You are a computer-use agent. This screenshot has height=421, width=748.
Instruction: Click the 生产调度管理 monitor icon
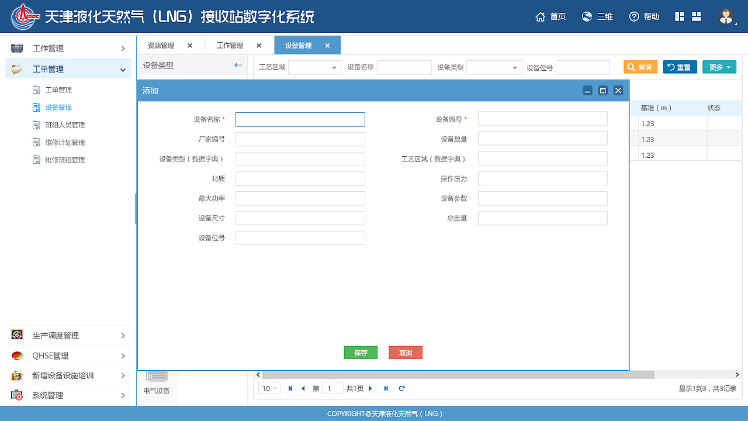click(17, 335)
